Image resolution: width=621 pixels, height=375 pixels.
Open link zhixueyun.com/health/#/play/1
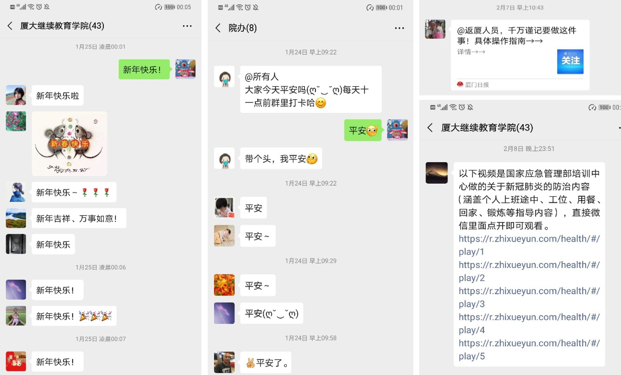click(529, 245)
